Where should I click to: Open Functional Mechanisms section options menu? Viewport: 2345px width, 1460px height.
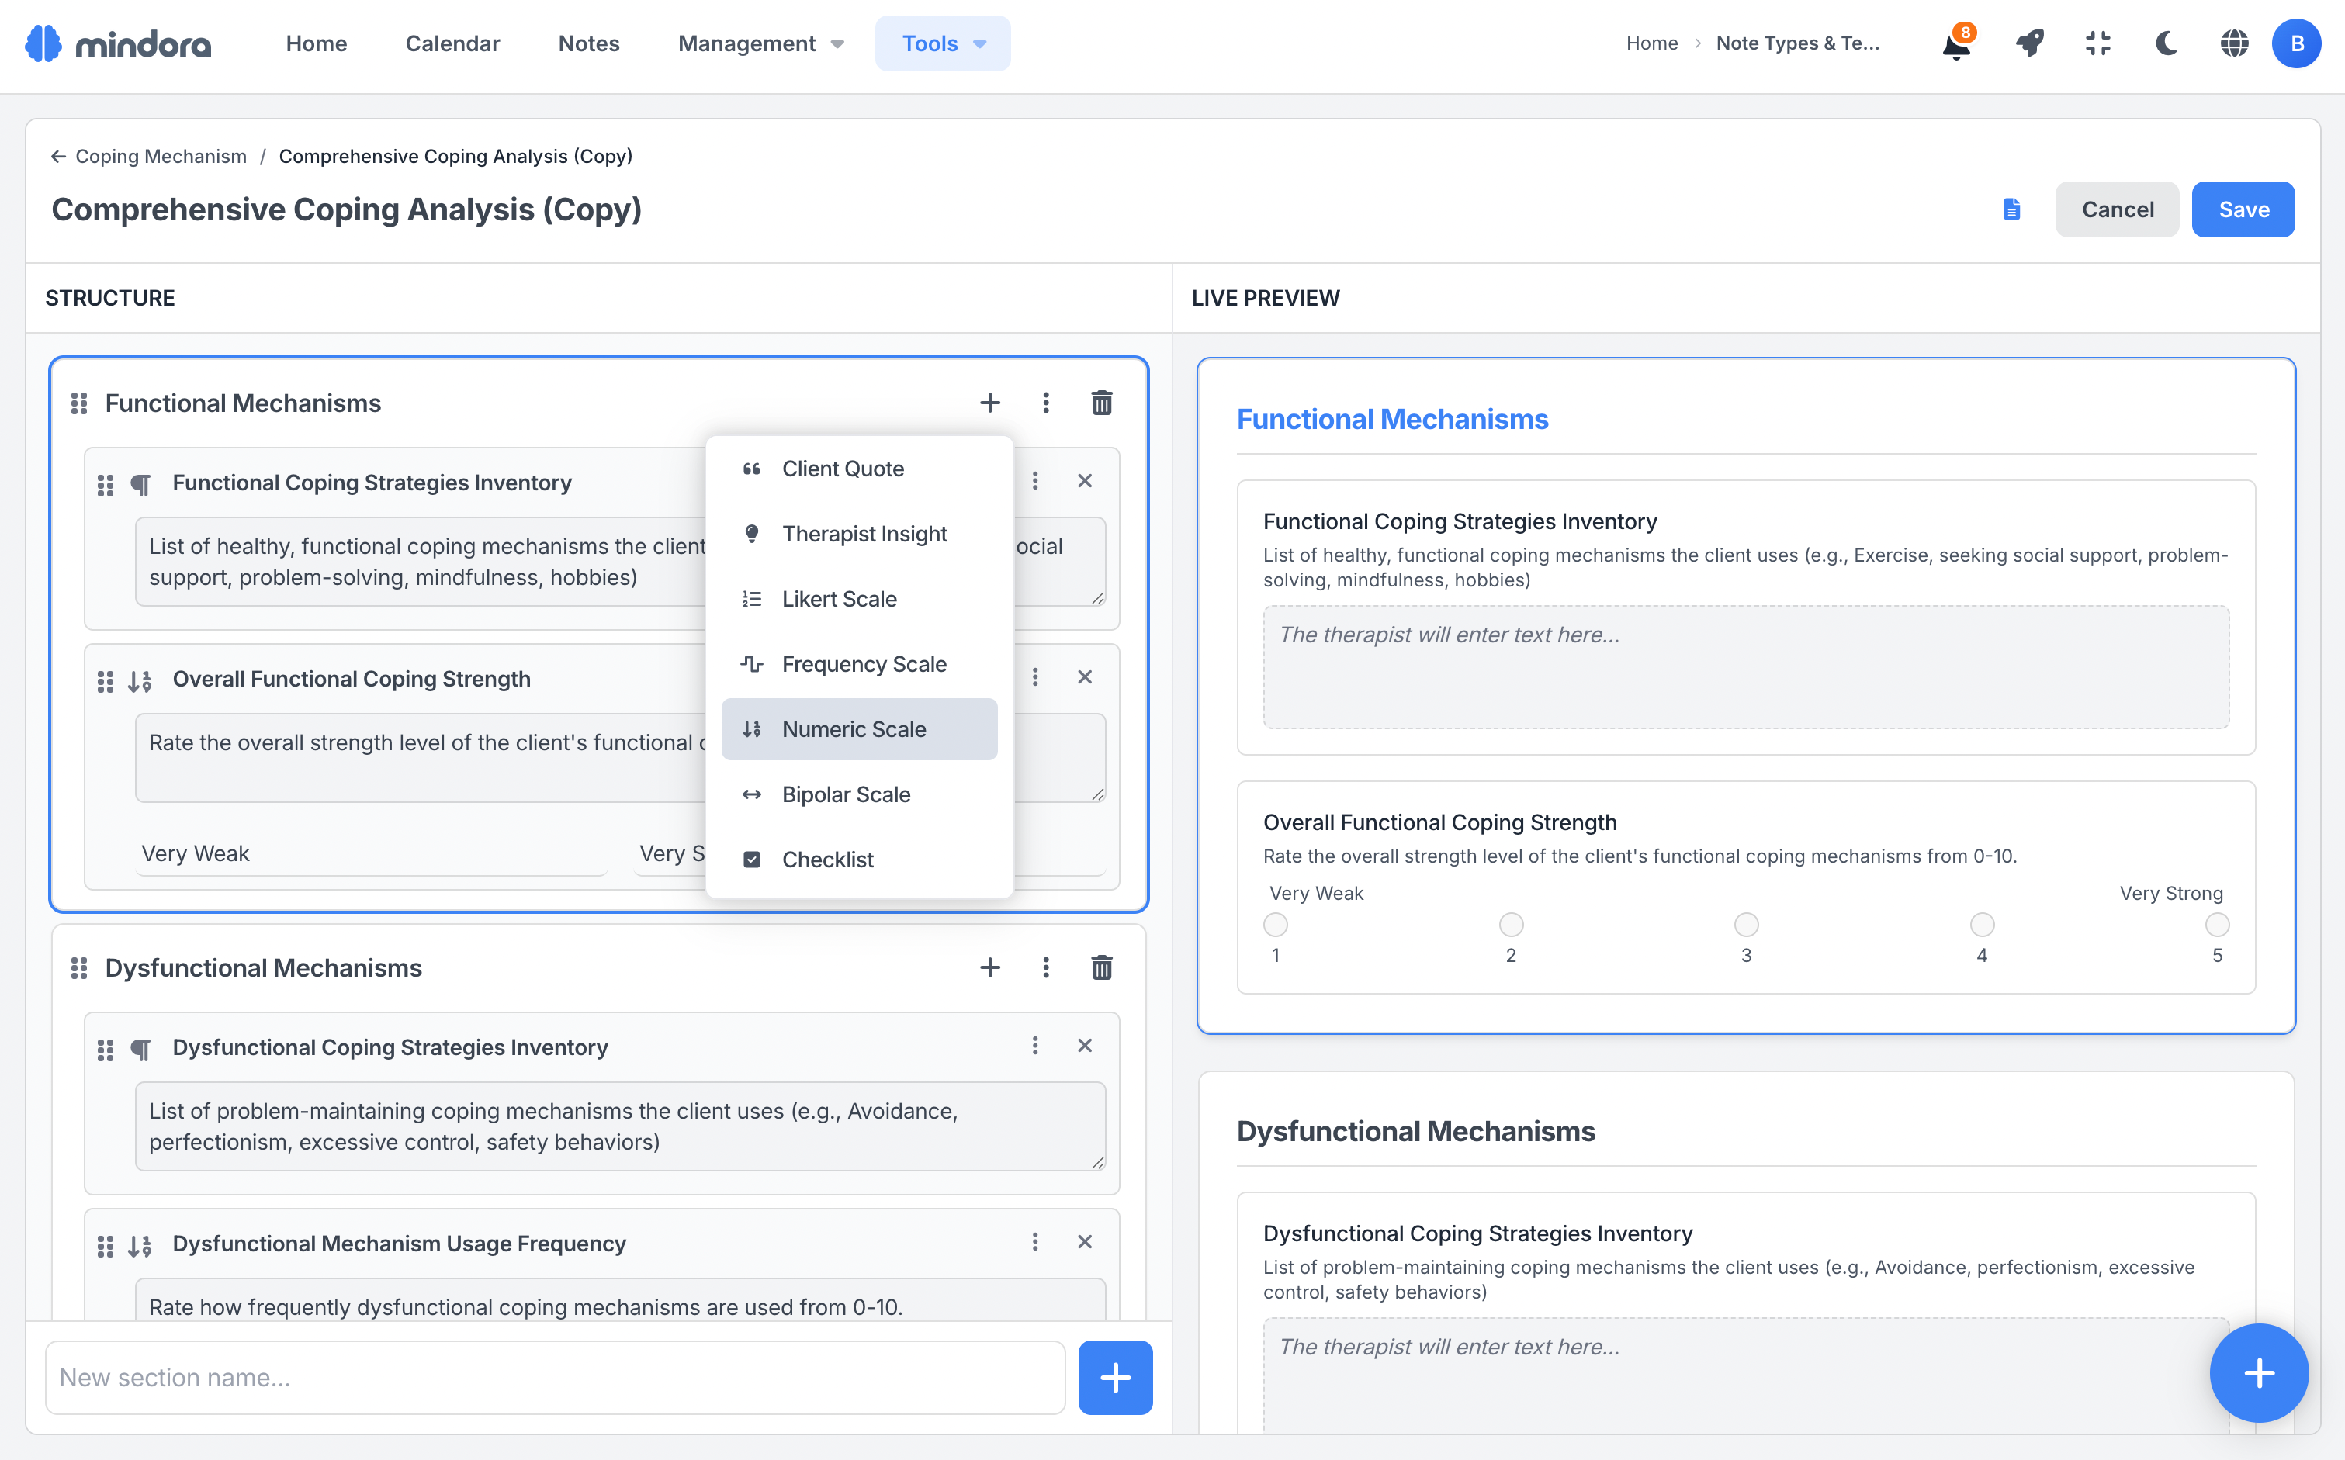coord(1046,403)
